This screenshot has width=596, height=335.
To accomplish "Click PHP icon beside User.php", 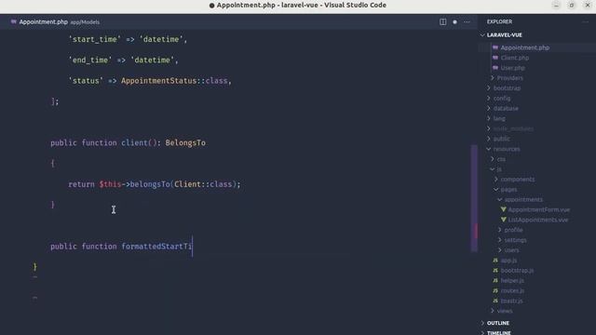I will [x=495, y=68].
